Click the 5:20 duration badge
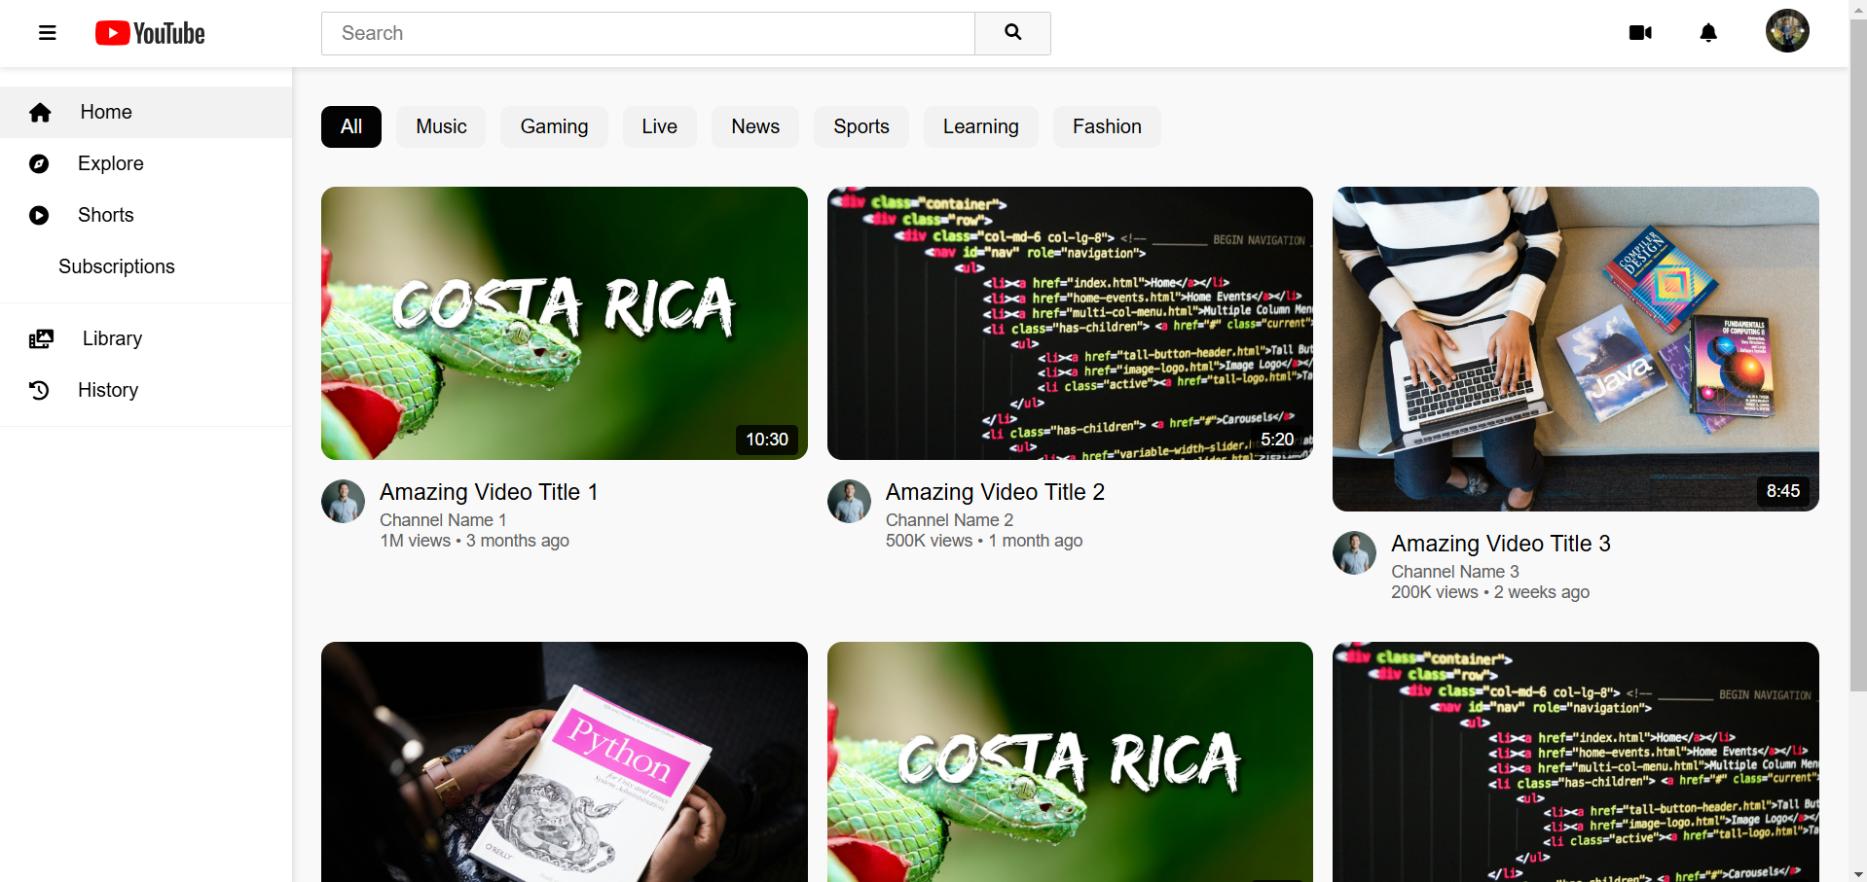This screenshot has height=882, width=1867. click(x=1277, y=440)
